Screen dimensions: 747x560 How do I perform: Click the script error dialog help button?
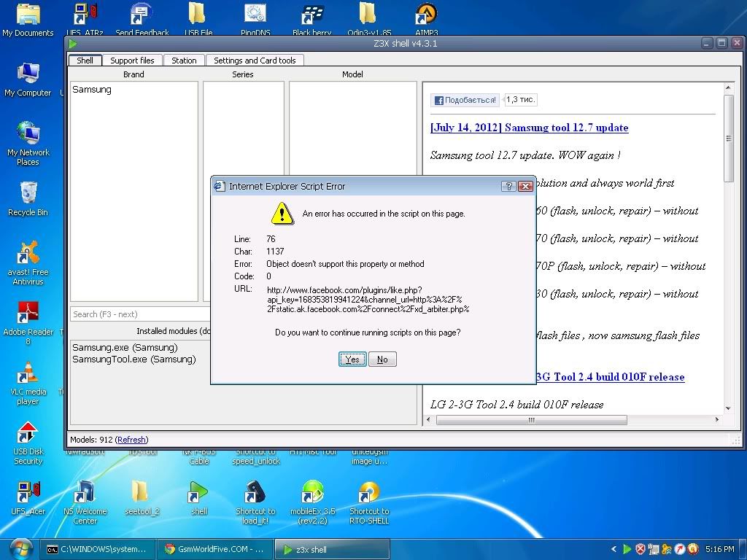click(x=508, y=186)
